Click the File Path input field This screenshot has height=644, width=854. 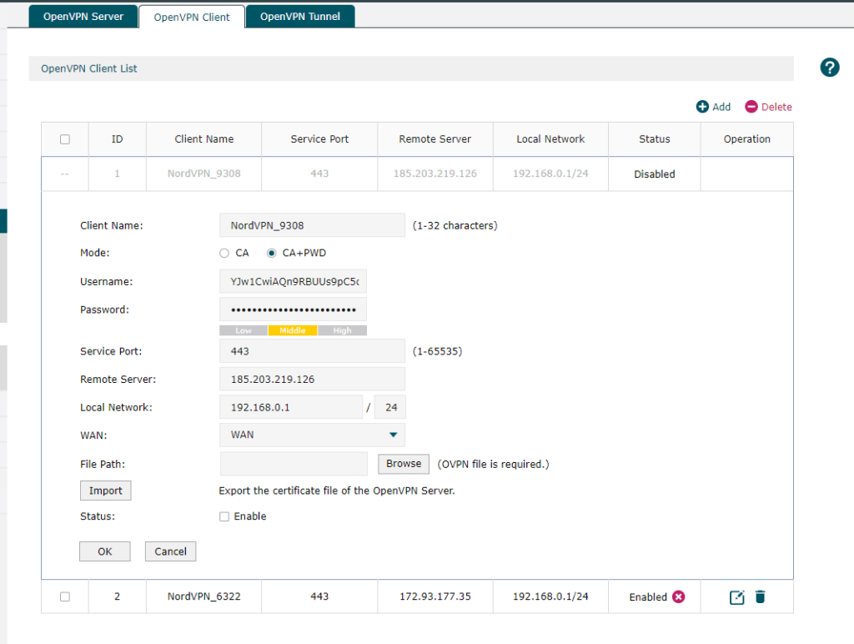(x=294, y=464)
